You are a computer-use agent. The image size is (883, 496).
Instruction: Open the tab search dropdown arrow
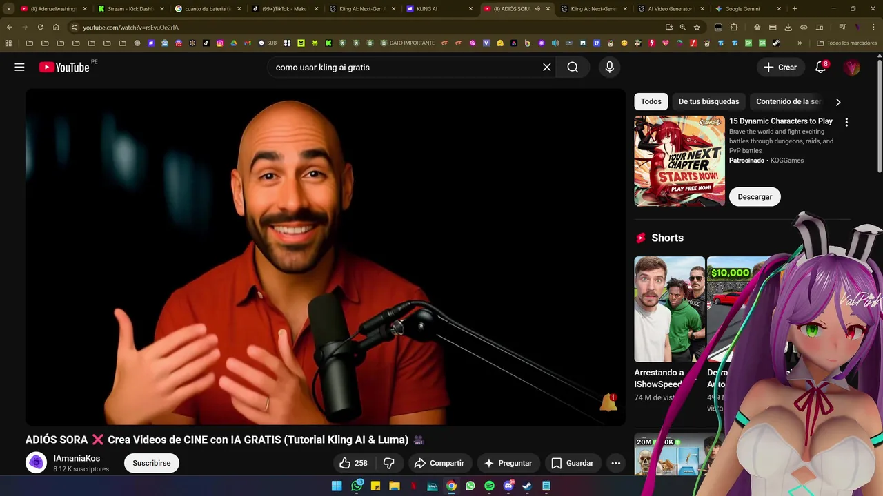(x=8, y=9)
